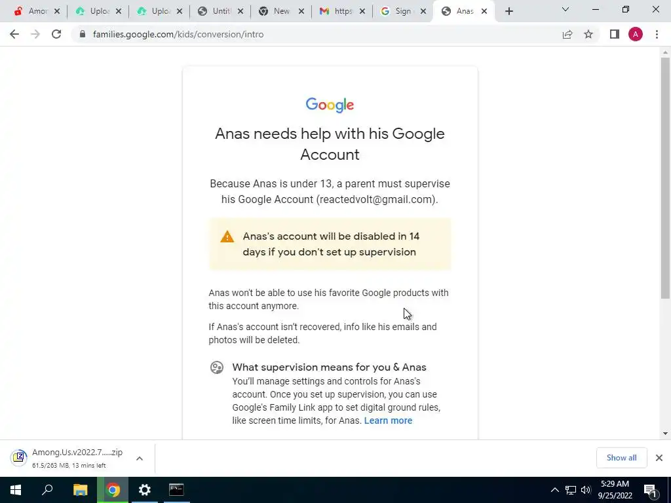
Task: Click Show all downloads button
Action: tap(621, 458)
